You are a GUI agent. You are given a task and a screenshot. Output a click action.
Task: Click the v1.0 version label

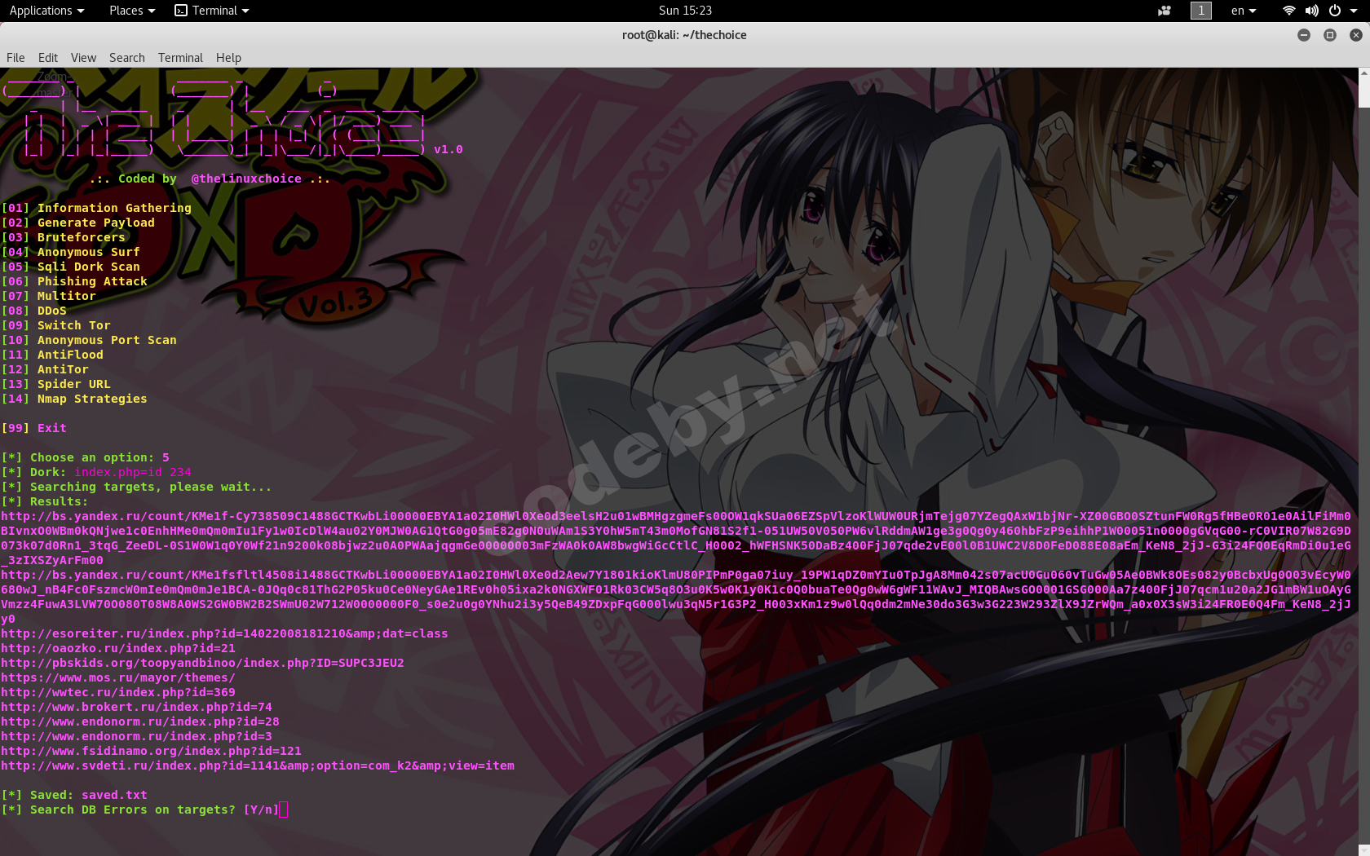click(449, 149)
